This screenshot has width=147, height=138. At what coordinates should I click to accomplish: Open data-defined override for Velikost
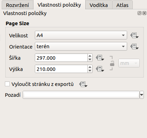coord(134,35)
